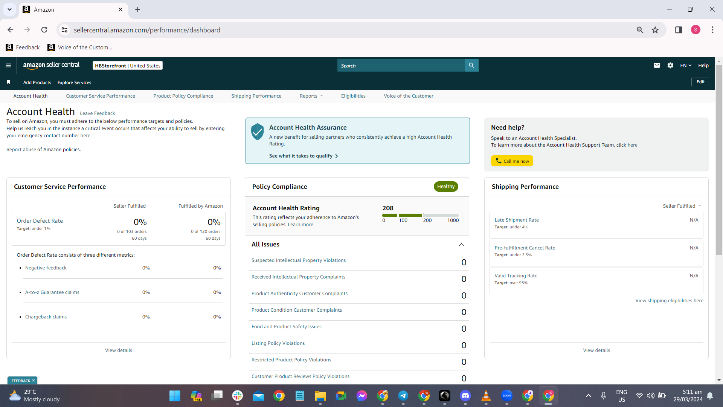The image size is (723, 407).
Task: Click the Edit button in the navigation bar
Action: click(x=700, y=82)
